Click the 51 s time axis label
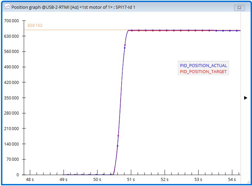252x186 pixels. tap(131, 179)
